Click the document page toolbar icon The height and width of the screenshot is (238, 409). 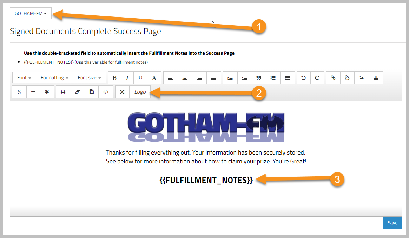pyautogui.click(x=92, y=91)
